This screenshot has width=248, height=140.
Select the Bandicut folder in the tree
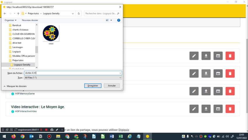[17, 25]
